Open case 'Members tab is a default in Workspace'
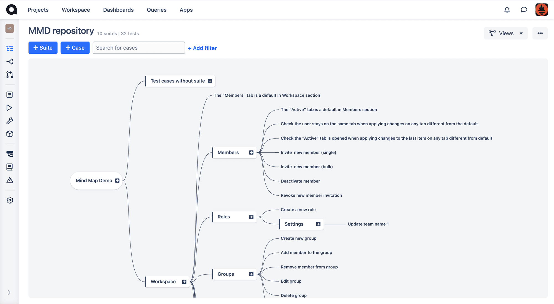 [x=267, y=95]
